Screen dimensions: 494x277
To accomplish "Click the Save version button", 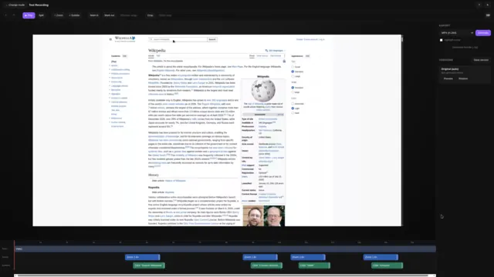I will pyautogui.click(x=481, y=60).
